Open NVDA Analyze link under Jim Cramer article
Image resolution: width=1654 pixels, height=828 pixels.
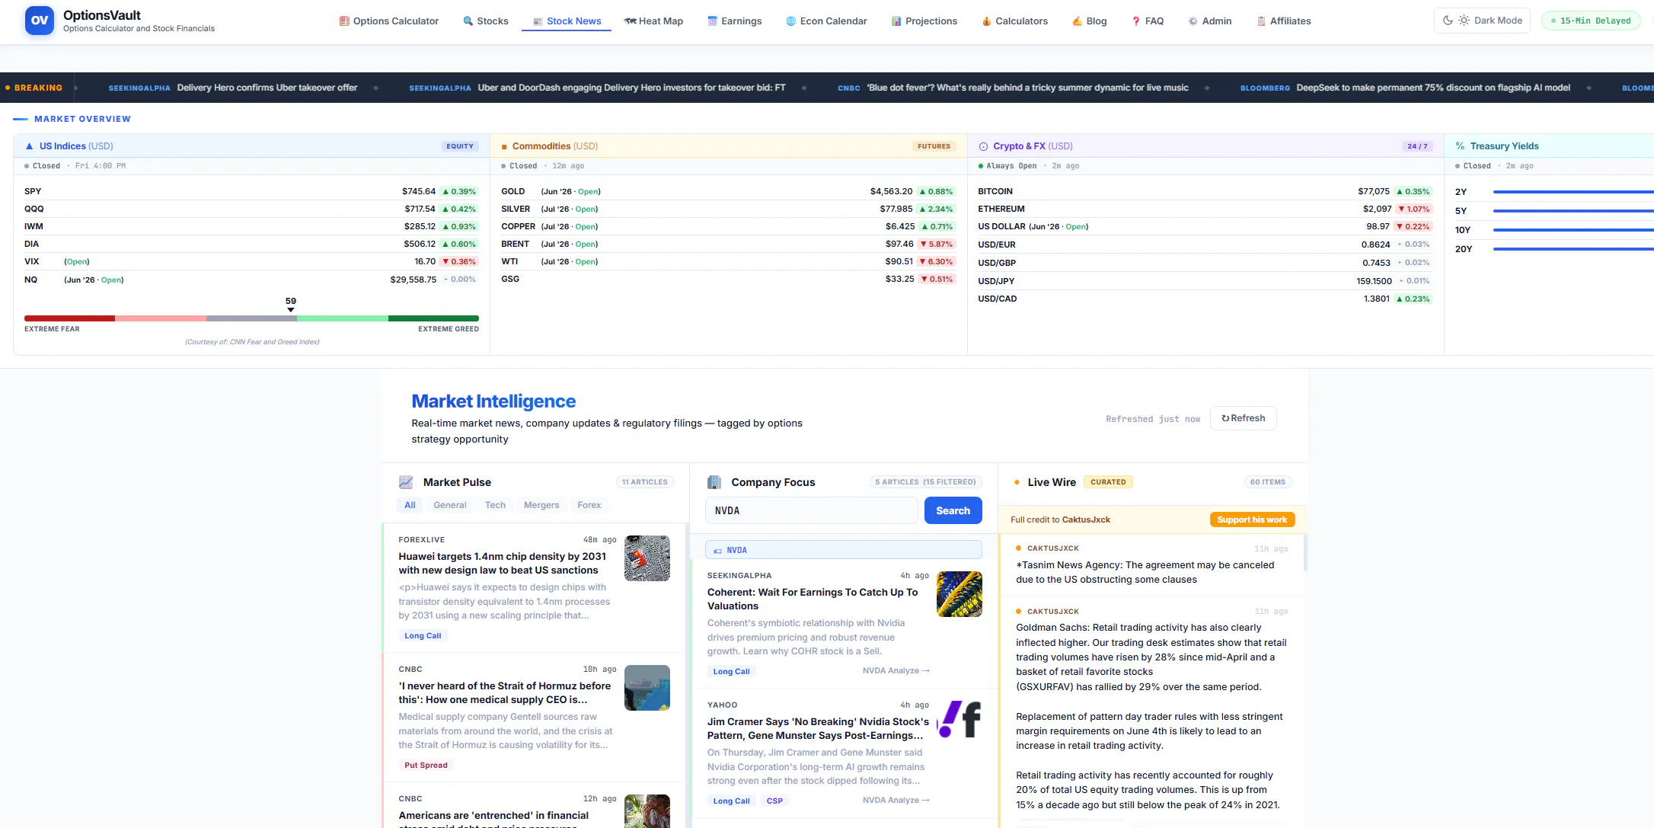896,801
